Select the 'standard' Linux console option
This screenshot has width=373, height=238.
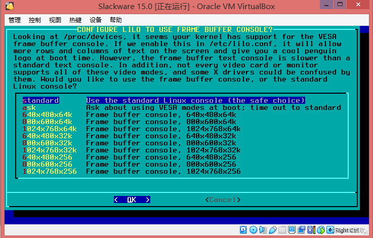click(163, 100)
